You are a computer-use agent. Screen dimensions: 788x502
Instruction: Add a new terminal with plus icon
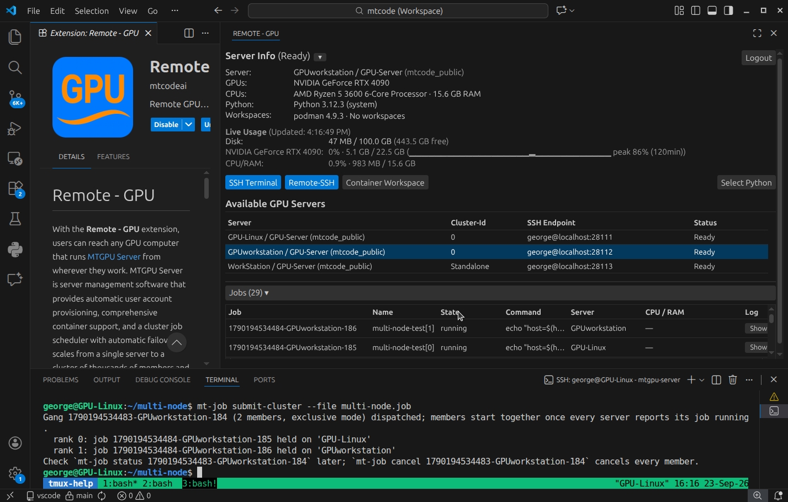point(691,380)
